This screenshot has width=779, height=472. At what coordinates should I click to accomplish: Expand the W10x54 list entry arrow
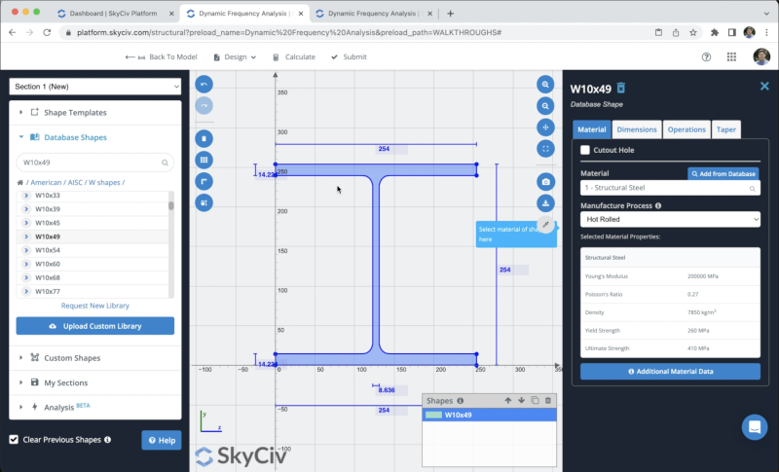point(26,250)
